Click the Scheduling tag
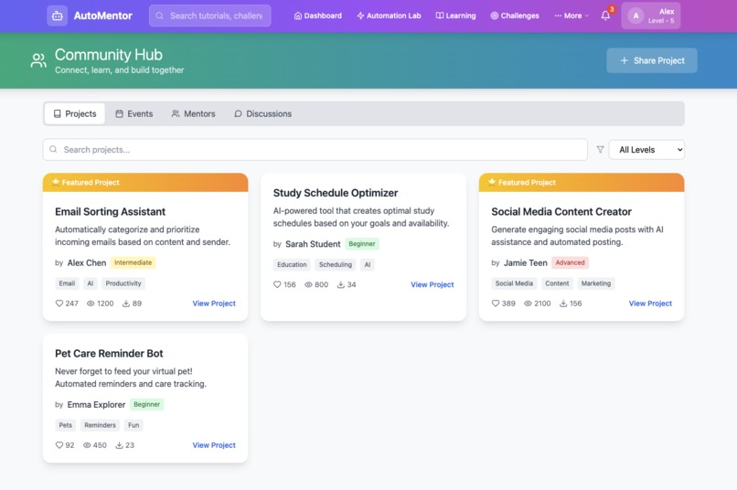 click(x=336, y=264)
